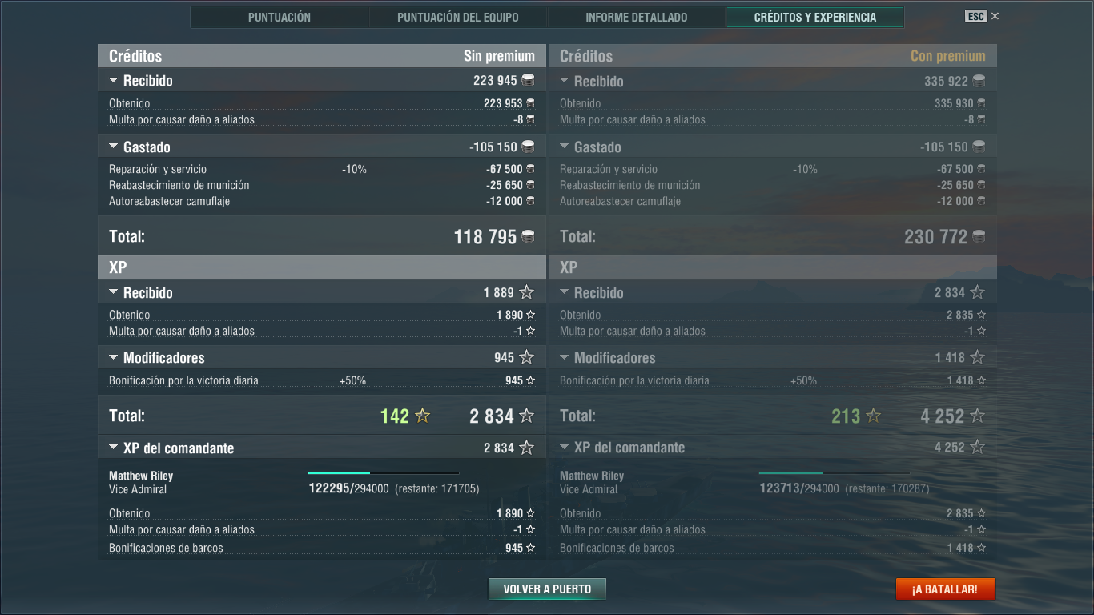Click the coin icon next to premium 335 922
1094x615 pixels.
[979, 81]
